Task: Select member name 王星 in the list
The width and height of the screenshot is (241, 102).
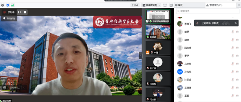Action: [x=187, y=96]
